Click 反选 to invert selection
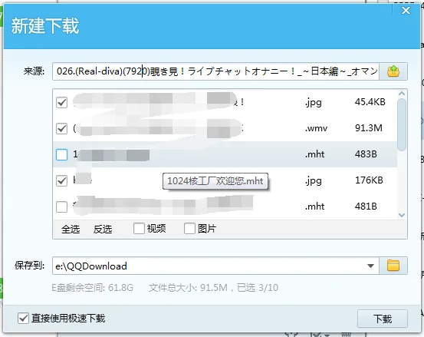The image size is (424, 337). pos(103,229)
